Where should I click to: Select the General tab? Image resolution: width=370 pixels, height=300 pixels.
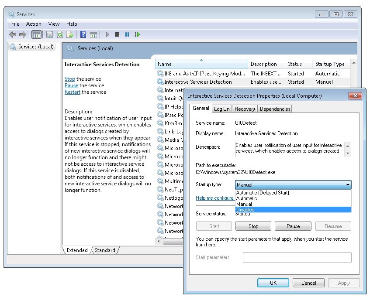point(201,108)
